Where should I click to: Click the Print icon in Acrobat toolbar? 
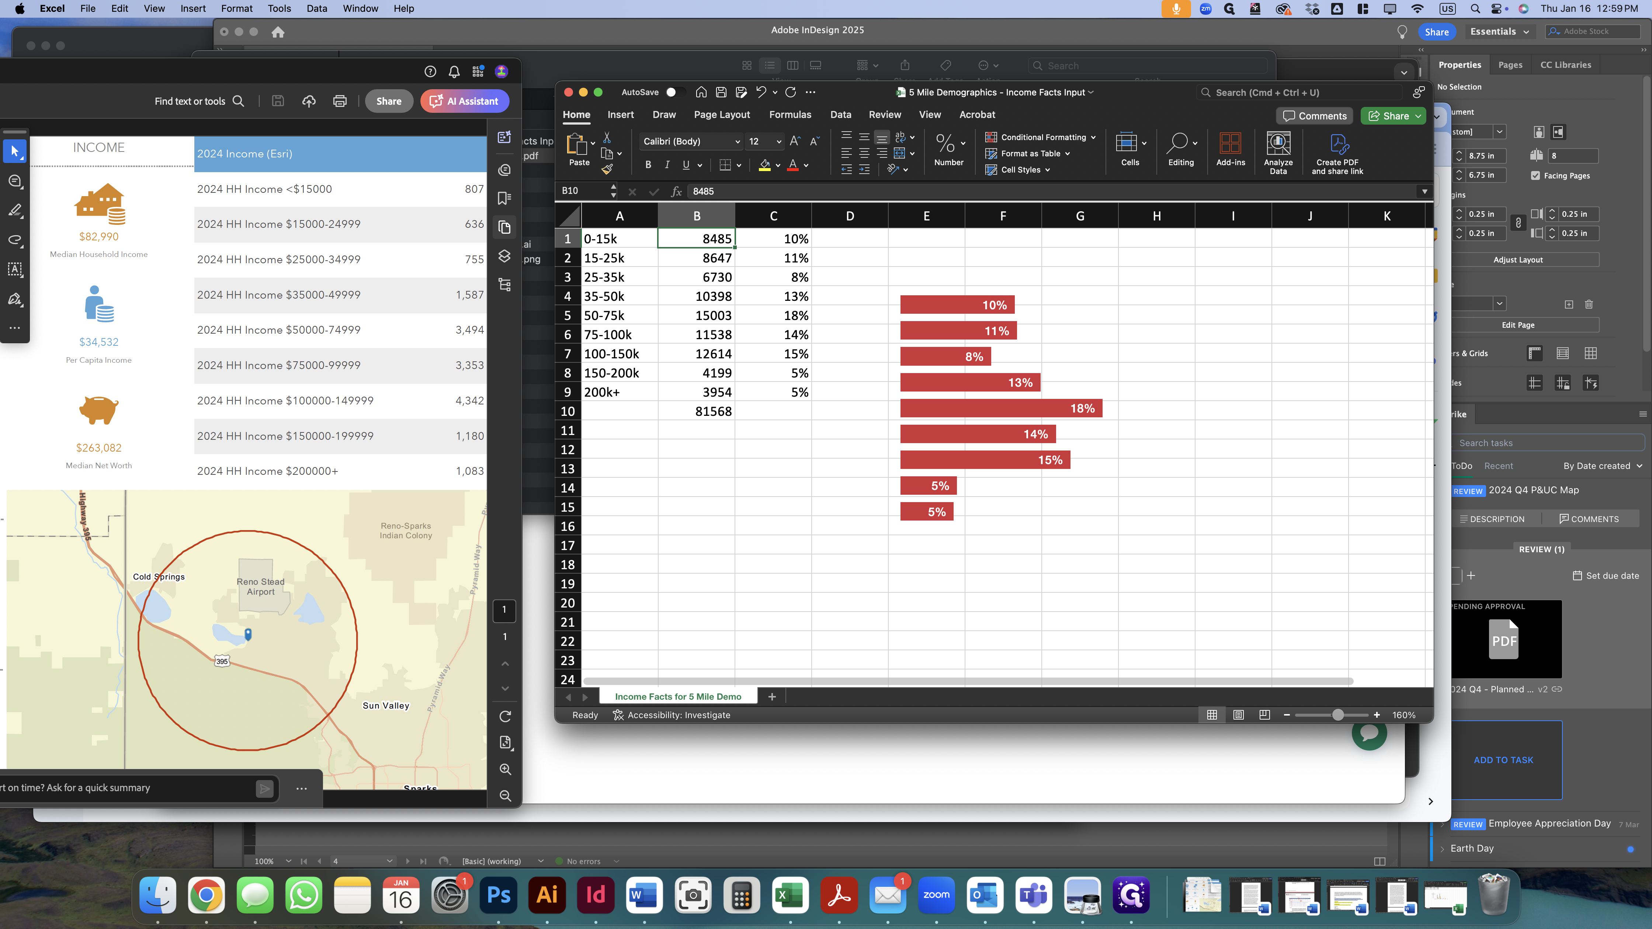point(340,101)
